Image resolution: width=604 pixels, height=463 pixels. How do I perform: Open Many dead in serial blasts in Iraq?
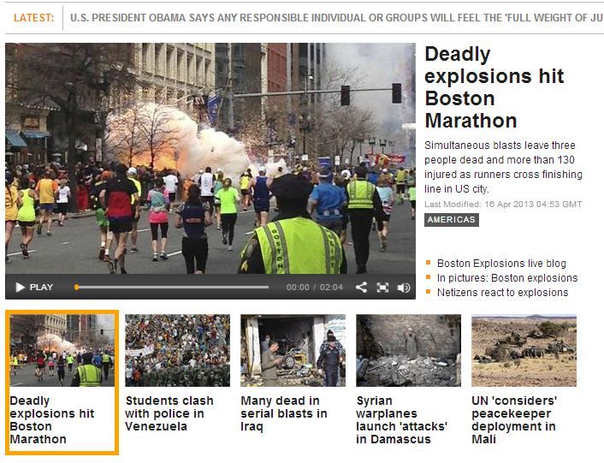tap(284, 413)
